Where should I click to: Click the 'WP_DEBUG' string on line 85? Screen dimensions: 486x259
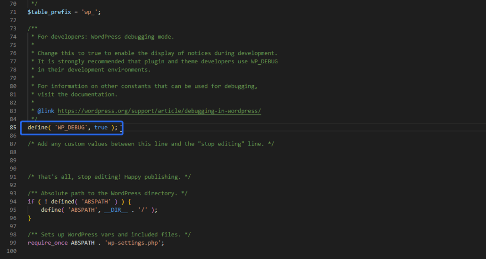(71, 127)
